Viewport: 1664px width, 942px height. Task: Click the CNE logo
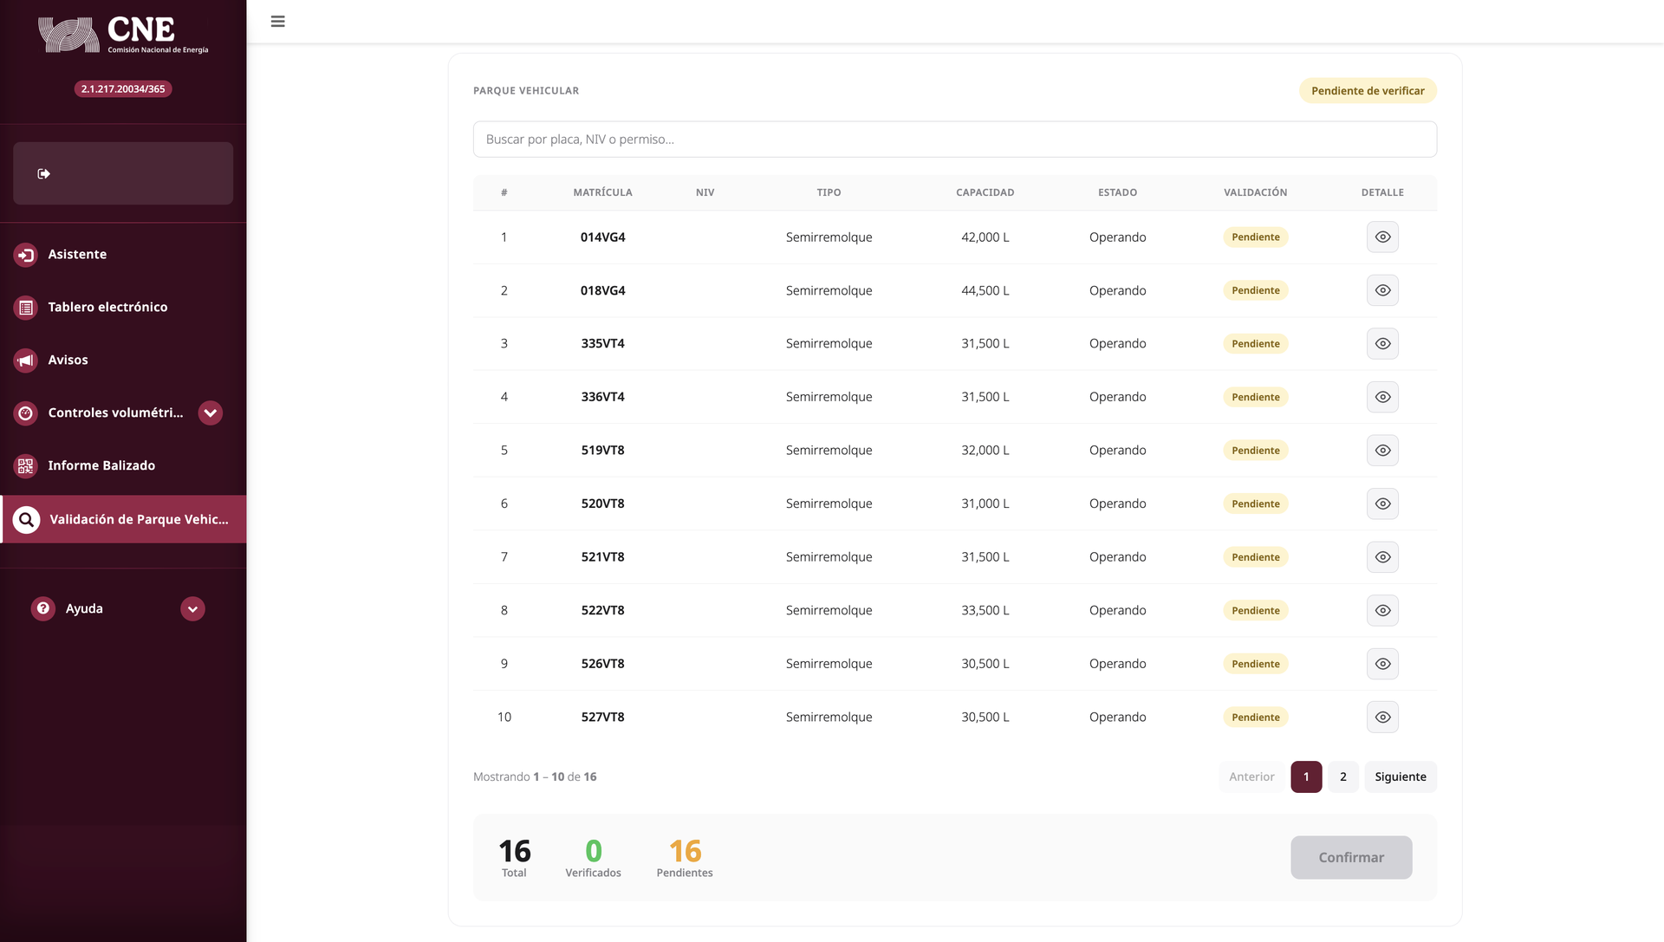click(x=123, y=35)
